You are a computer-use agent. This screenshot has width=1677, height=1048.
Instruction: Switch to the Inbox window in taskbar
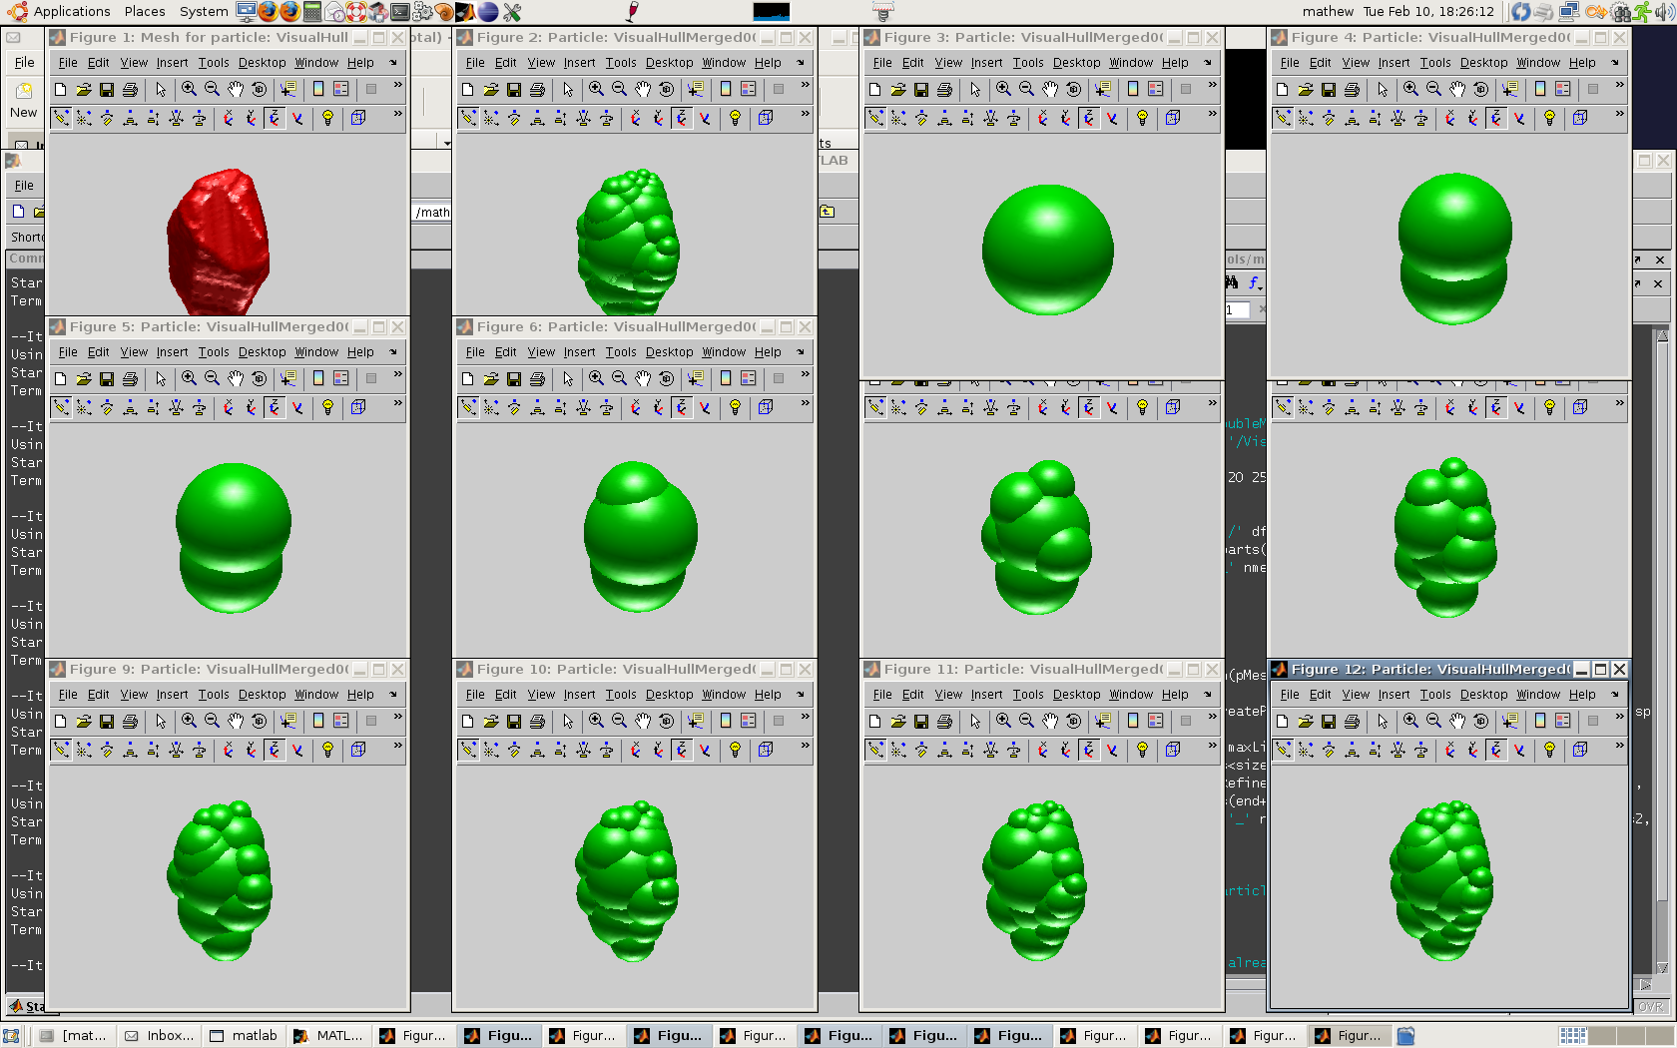[x=160, y=1036]
